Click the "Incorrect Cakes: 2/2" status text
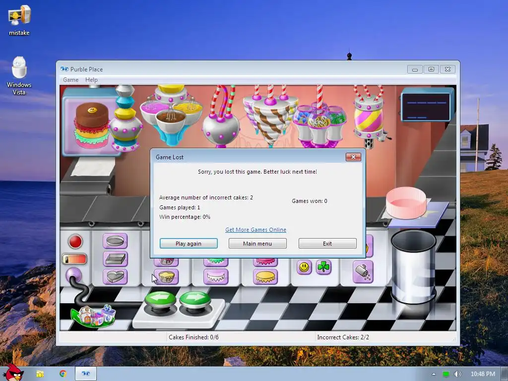This screenshot has width=508, height=381. click(x=343, y=337)
